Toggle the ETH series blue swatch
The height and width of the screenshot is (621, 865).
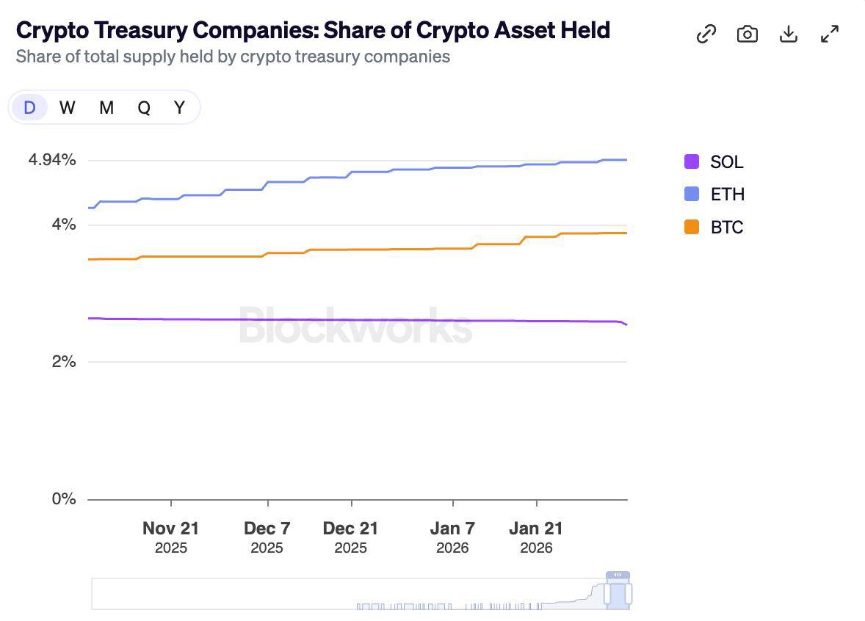[x=692, y=194]
